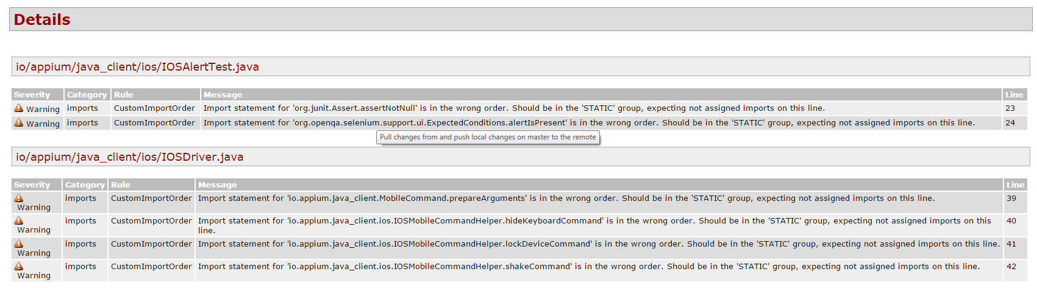Click Rule column header in IOSAlertTest table

124,95
